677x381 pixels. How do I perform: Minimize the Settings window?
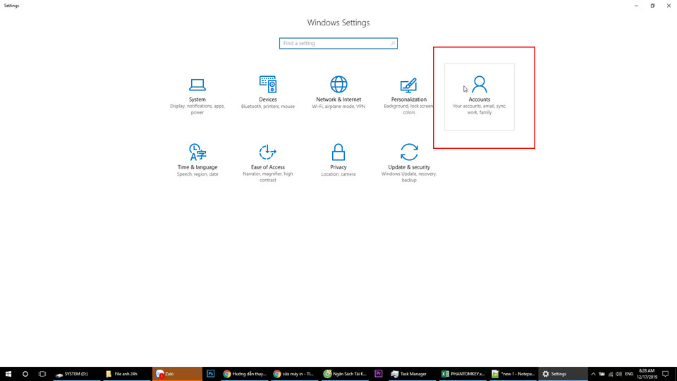coord(636,6)
